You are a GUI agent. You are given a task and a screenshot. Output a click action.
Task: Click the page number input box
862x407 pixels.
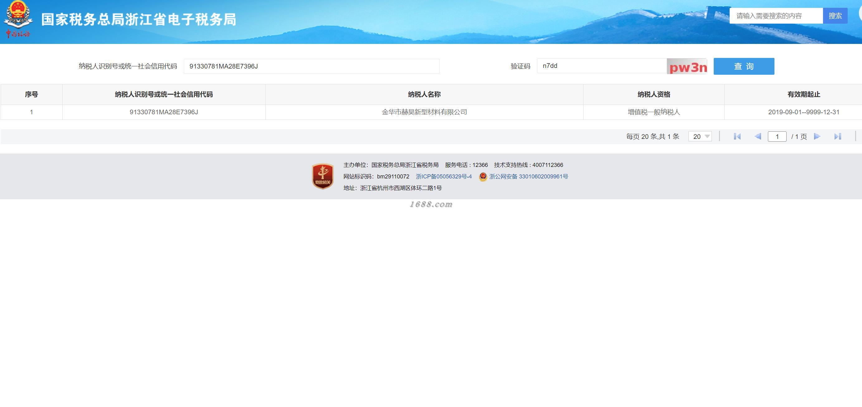777,136
